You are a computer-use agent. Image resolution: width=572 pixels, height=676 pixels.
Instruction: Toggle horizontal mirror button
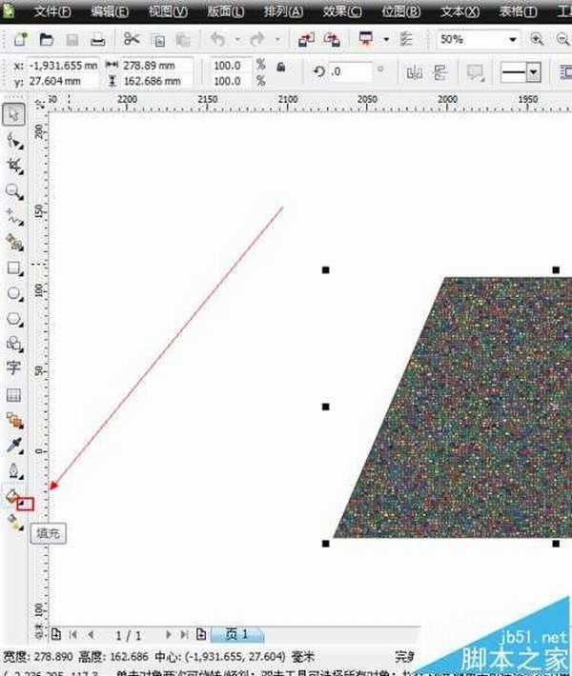(x=414, y=73)
